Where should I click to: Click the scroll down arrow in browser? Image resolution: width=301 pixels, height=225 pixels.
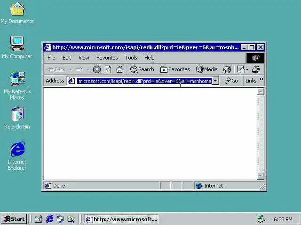[260, 176]
